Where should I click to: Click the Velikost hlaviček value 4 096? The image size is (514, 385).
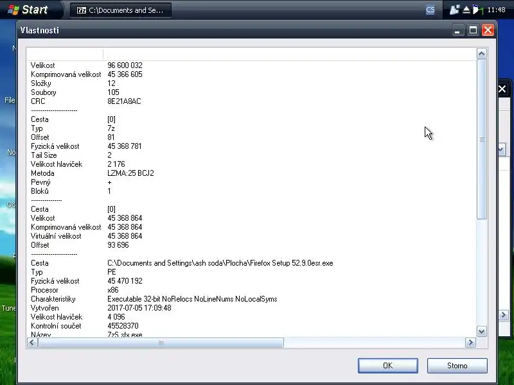coord(116,317)
